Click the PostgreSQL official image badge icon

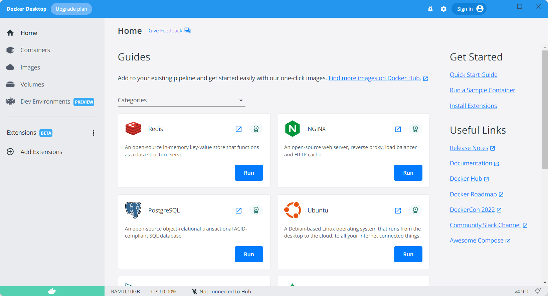coord(256,210)
